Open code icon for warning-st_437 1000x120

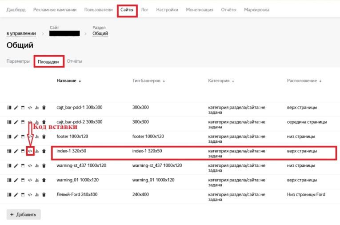click(30, 166)
